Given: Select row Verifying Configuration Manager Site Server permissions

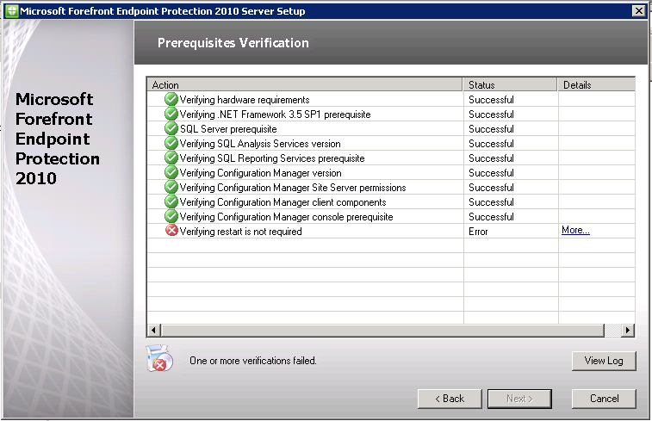Looking at the screenshot, I should tap(391, 187).
